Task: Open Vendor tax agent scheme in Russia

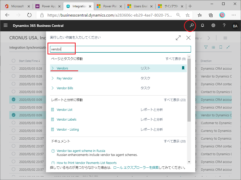Action: [x=81, y=151]
